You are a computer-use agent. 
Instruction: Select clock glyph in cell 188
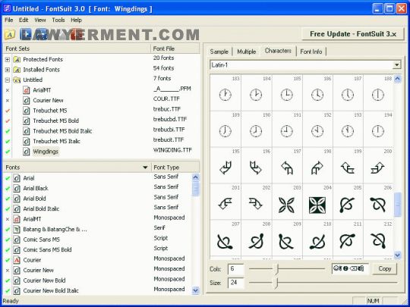click(378, 95)
